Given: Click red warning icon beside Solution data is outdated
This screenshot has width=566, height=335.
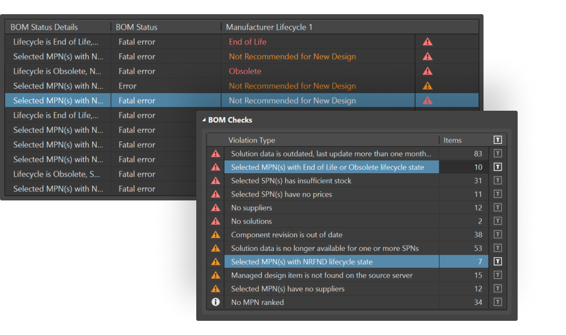Looking at the screenshot, I should tap(216, 154).
